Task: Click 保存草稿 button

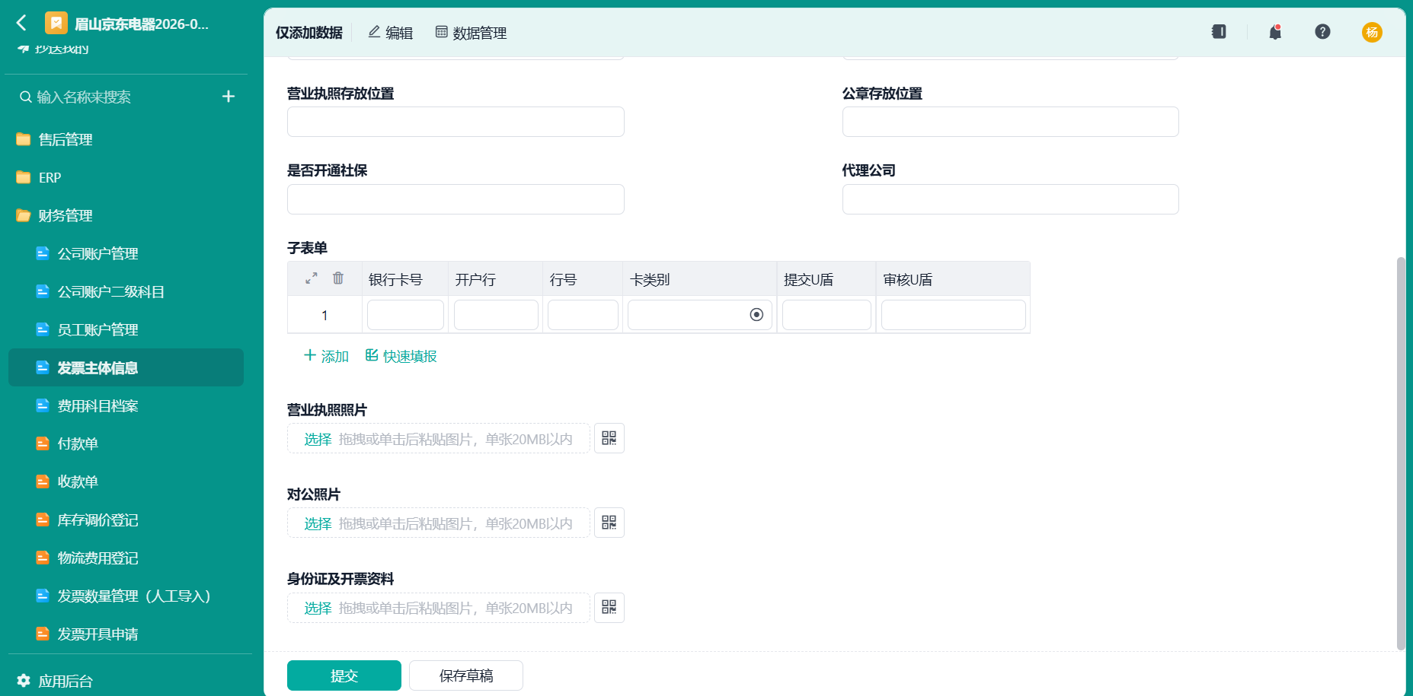Action: (x=466, y=675)
